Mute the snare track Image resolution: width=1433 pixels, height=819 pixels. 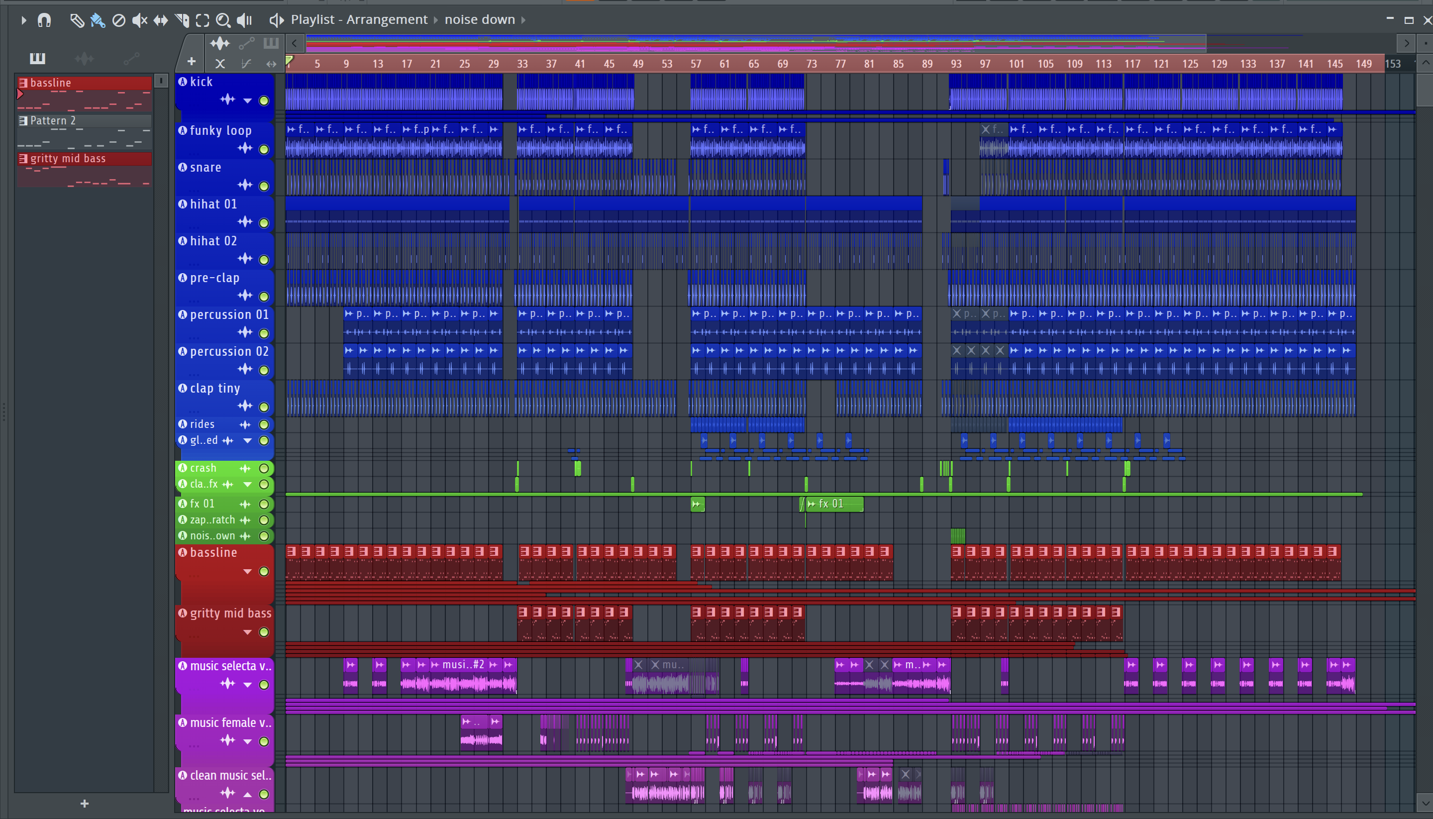coord(264,186)
